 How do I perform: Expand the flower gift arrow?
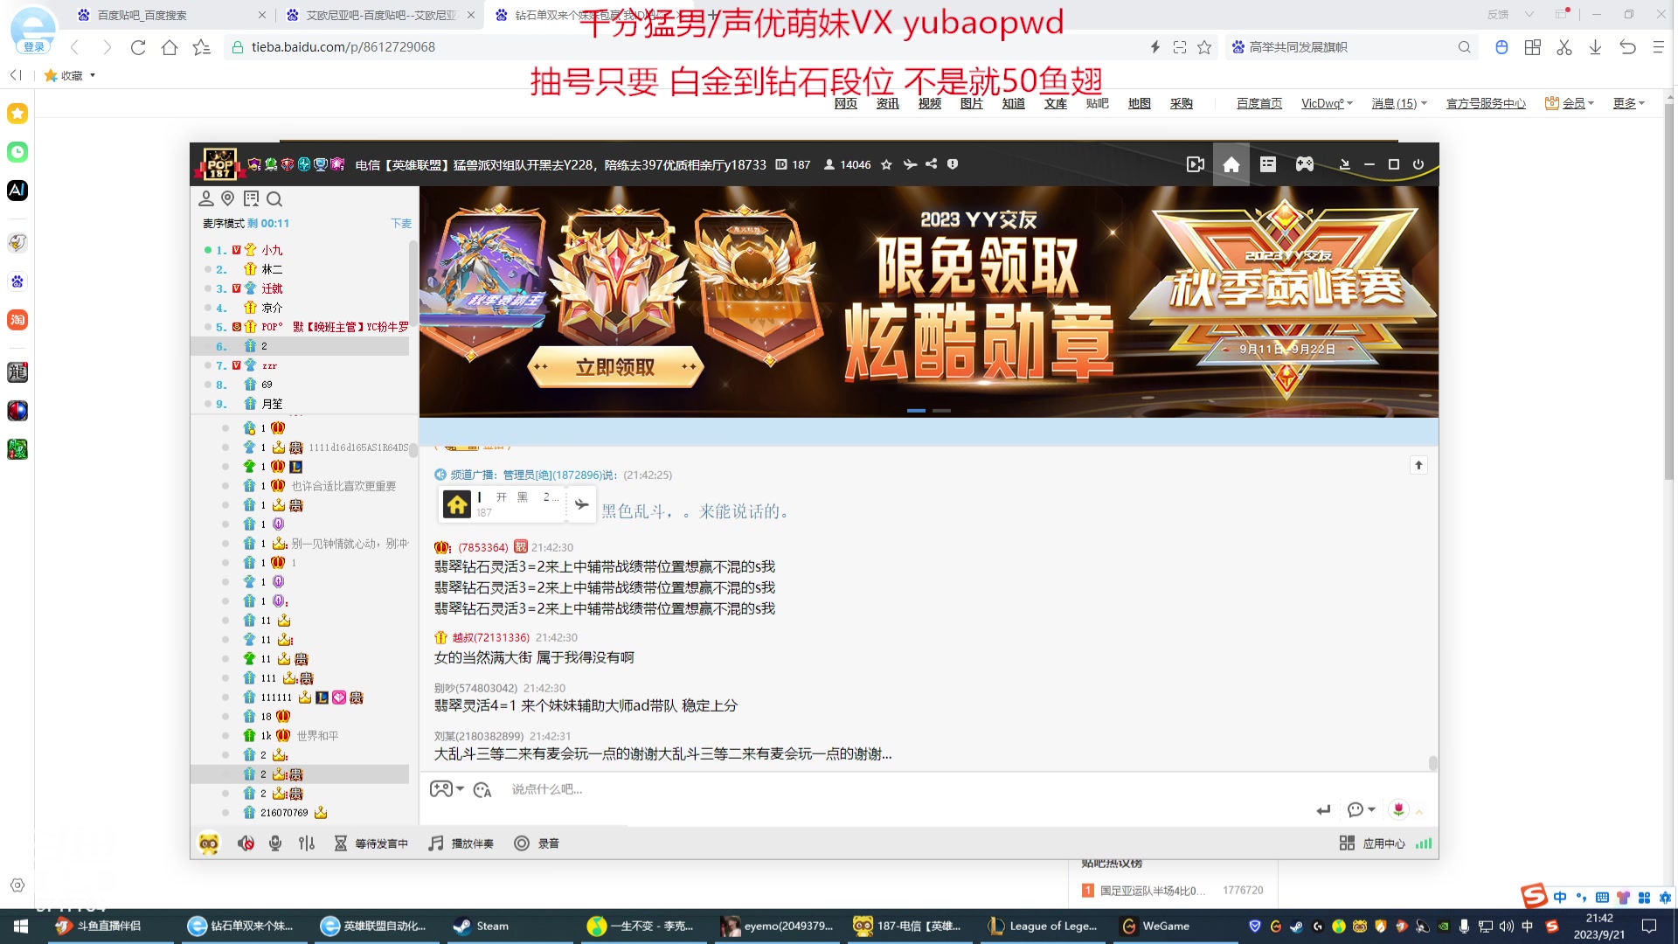1419,811
